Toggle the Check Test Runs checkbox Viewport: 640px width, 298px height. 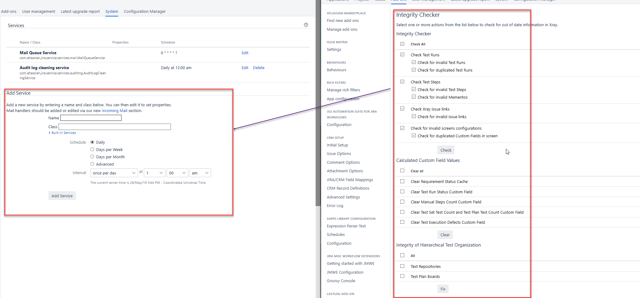[x=402, y=54]
